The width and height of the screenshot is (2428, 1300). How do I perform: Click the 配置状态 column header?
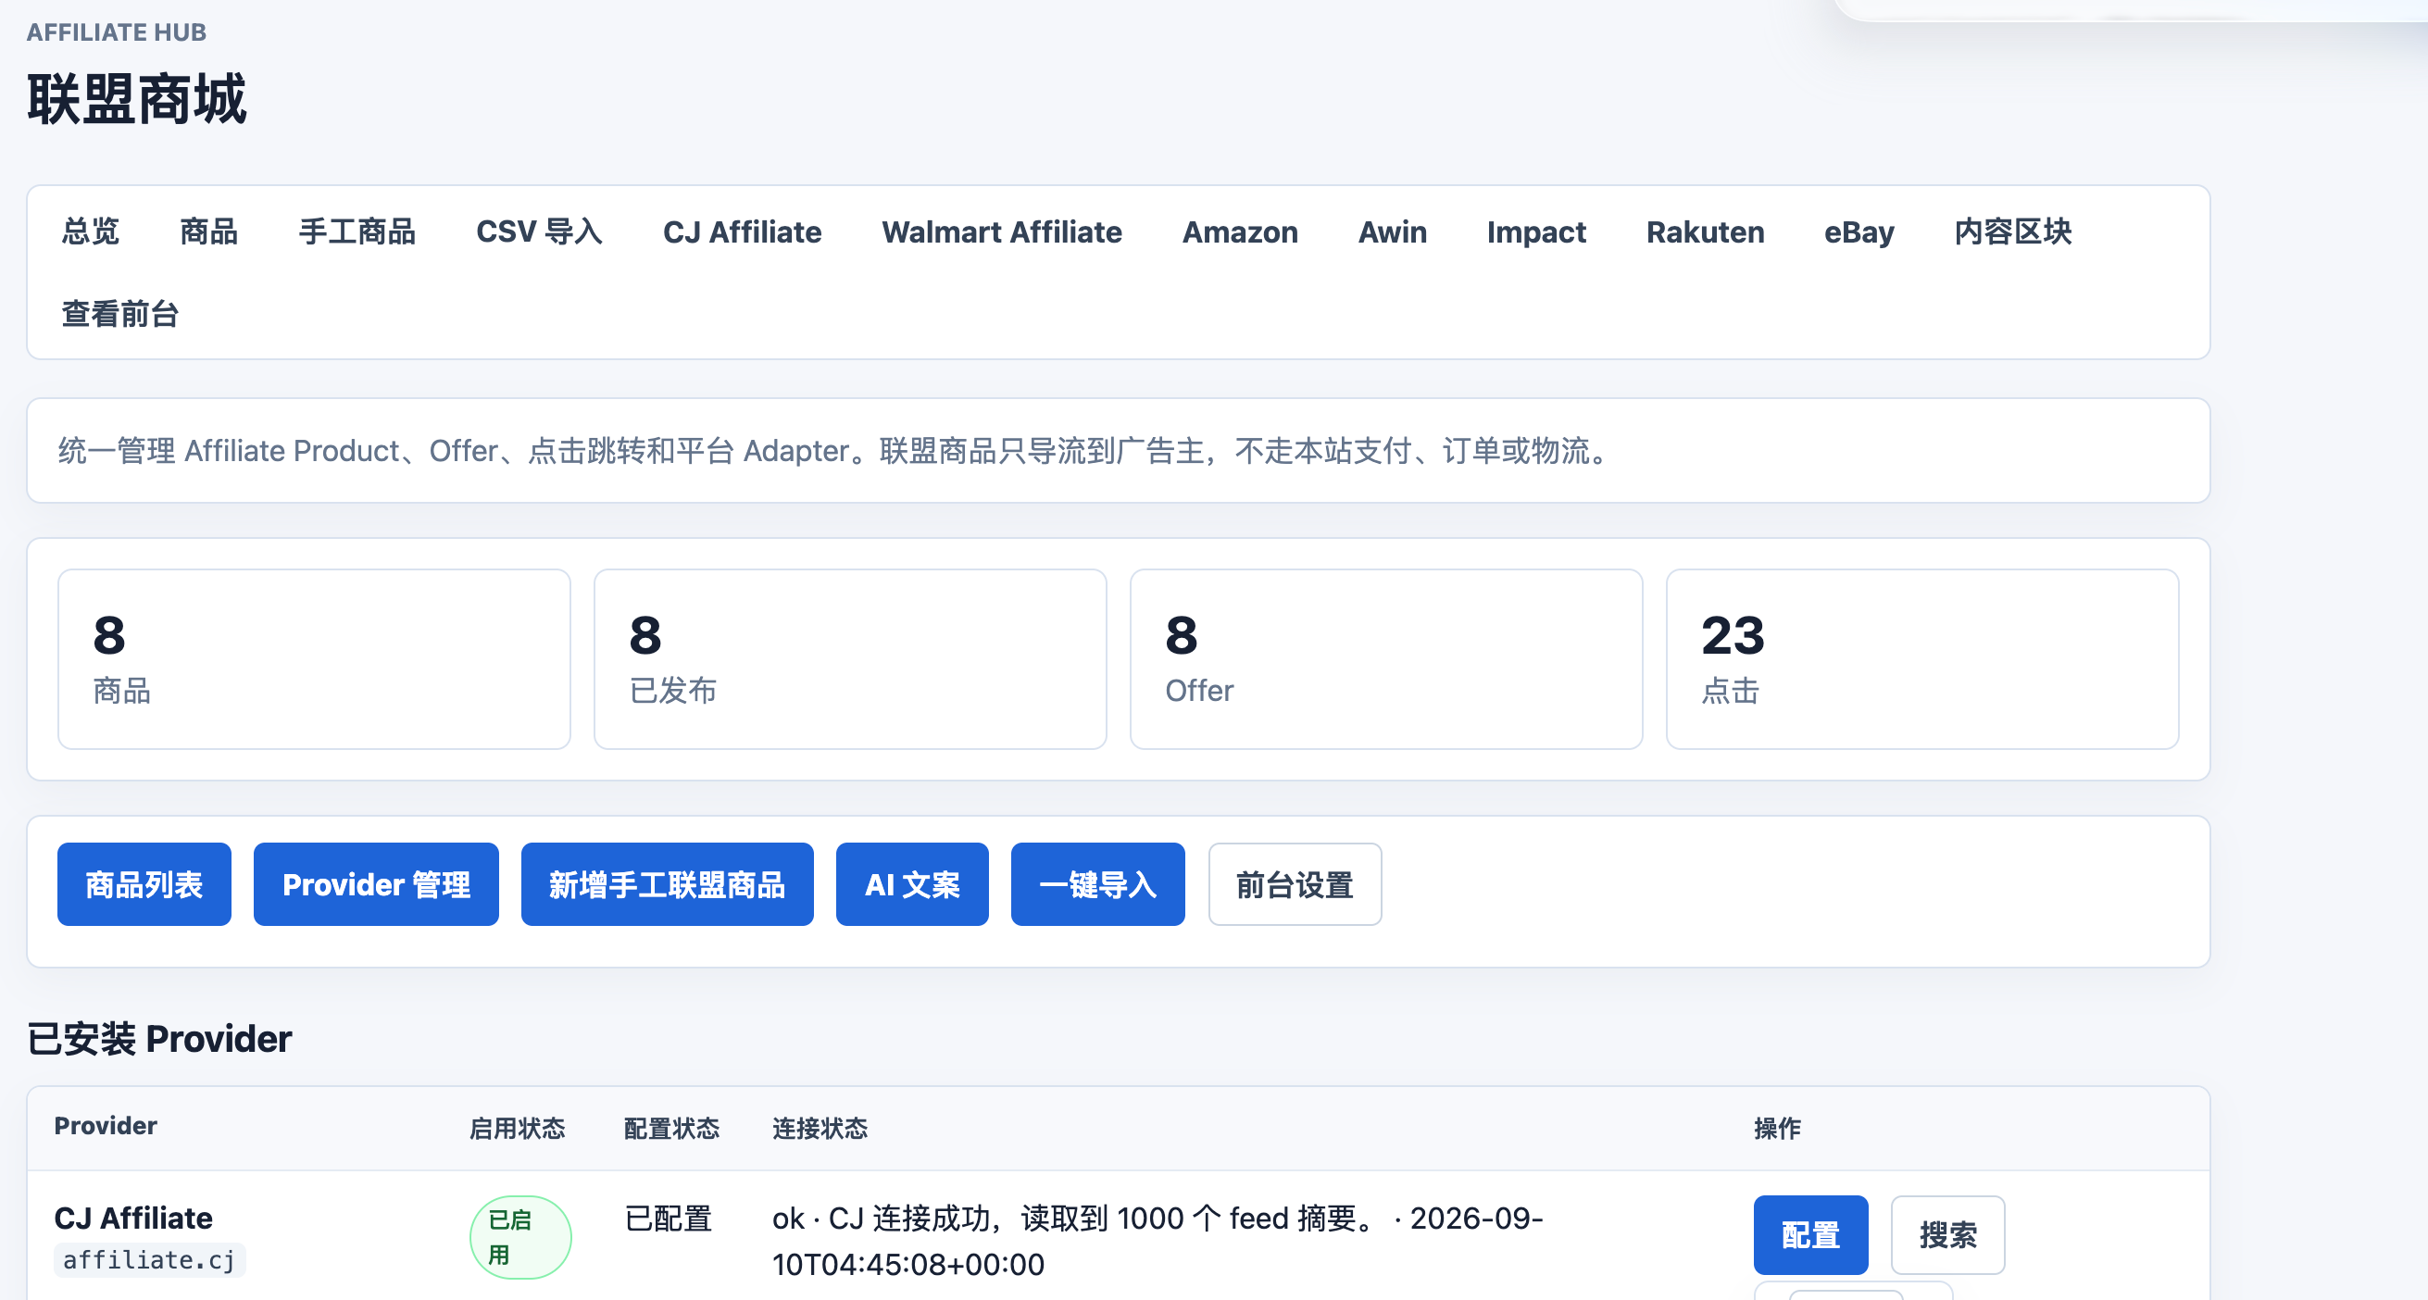pos(672,1128)
